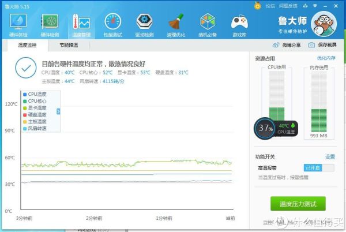Click the 993 MB memory value

point(319,136)
